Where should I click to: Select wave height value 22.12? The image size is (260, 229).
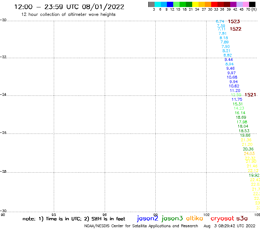coord(253,171)
